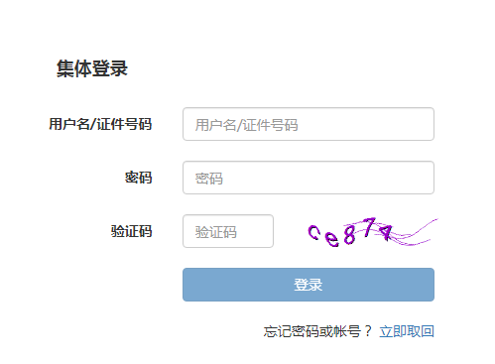The width and height of the screenshot is (495, 364).
Task: Click the digit 8 in captcha image
Action: coord(349,235)
